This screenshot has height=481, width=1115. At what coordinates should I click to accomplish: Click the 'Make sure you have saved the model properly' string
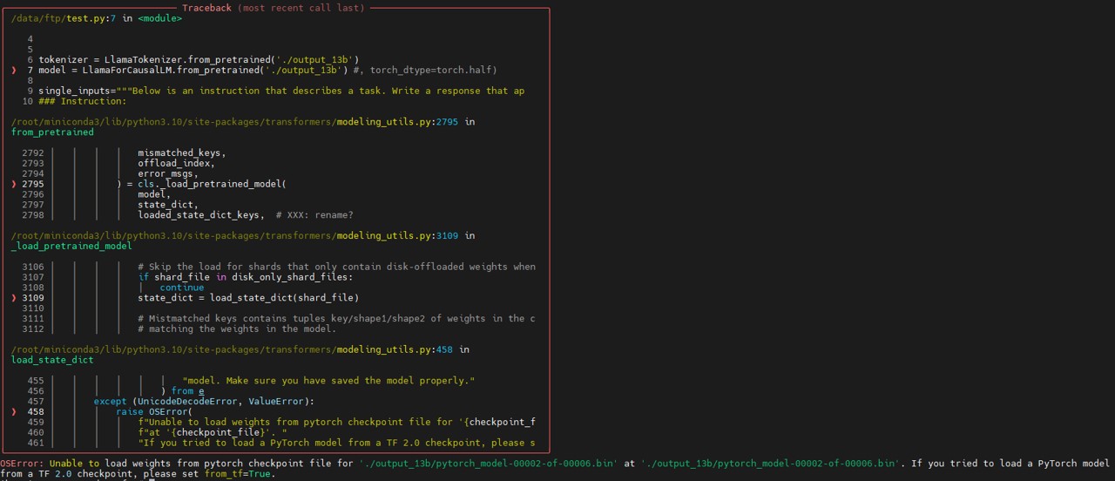pos(328,381)
